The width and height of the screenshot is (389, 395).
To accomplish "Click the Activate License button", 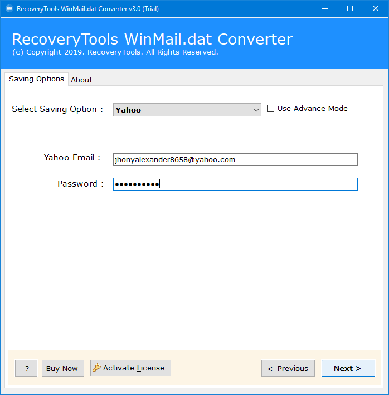I will [x=130, y=368].
